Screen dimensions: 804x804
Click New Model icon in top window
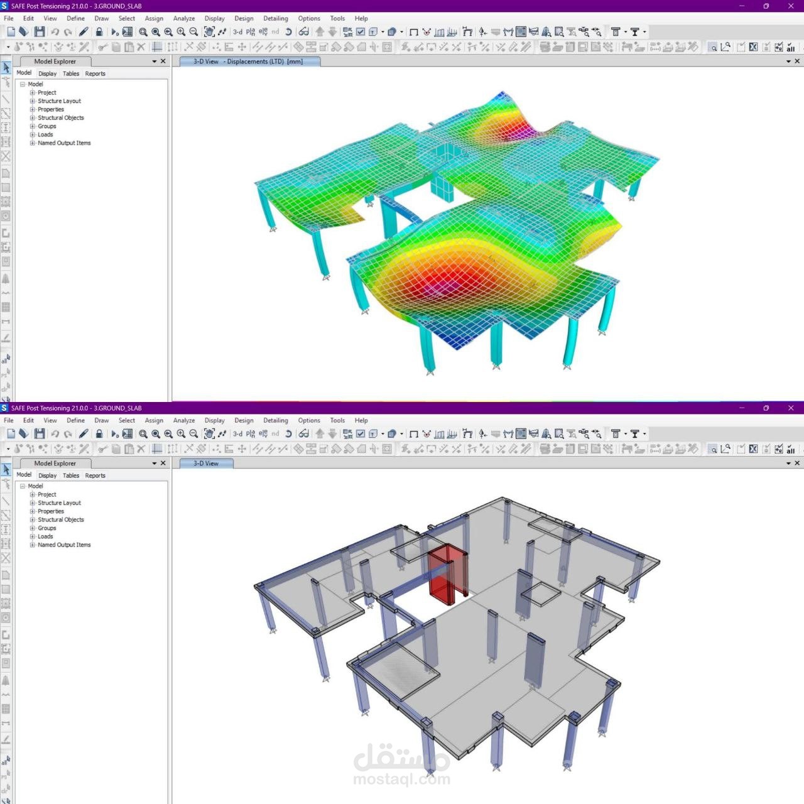pyautogui.click(x=11, y=31)
